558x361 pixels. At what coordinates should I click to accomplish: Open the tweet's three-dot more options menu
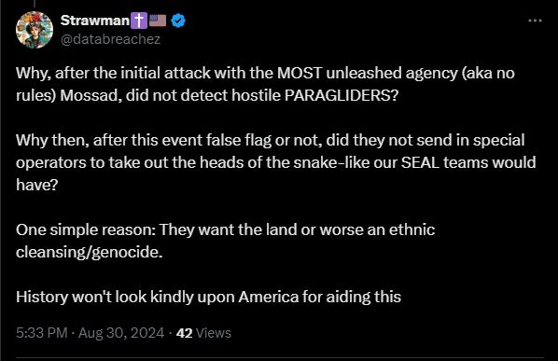point(535,21)
